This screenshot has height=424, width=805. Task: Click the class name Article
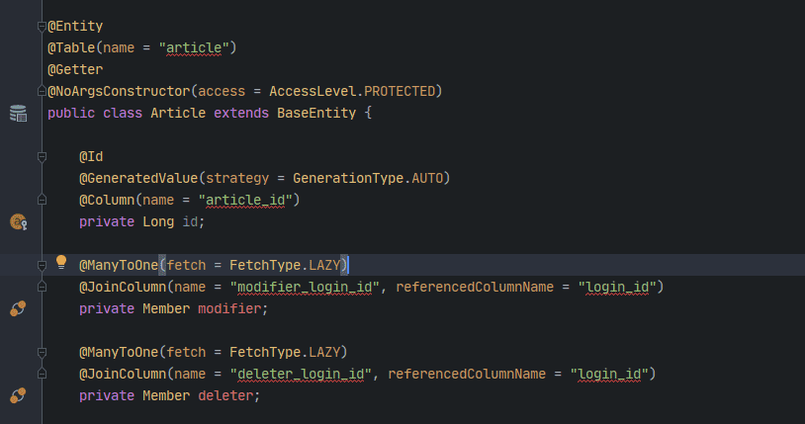pyautogui.click(x=178, y=113)
